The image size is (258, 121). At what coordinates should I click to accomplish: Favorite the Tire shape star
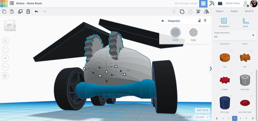[231, 51]
